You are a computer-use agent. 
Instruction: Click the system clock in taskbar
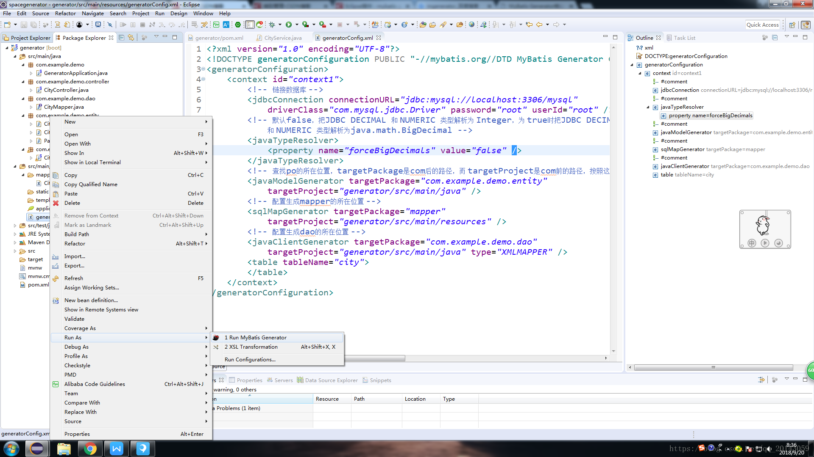pyautogui.click(x=792, y=449)
